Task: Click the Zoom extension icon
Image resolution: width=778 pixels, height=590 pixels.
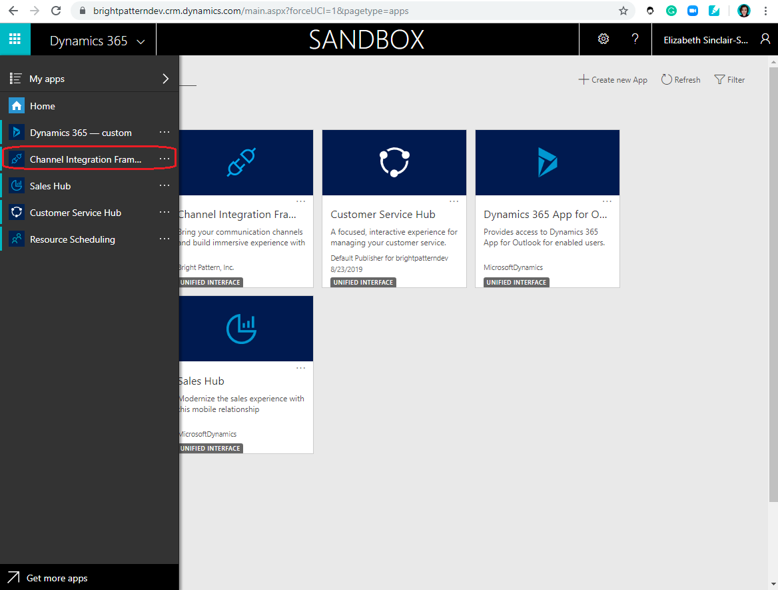Action: [x=693, y=11]
